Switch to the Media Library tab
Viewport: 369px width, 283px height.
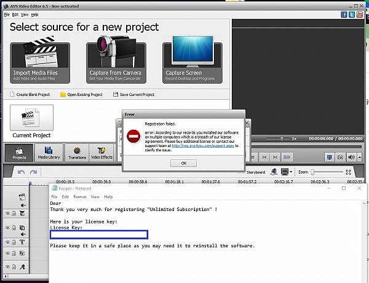(x=49, y=153)
